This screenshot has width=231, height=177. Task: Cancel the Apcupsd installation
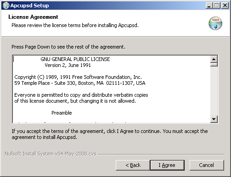207,165
